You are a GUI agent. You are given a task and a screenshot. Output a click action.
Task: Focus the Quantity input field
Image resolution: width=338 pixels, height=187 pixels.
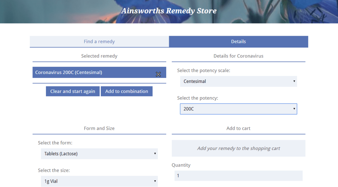(238, 176)
